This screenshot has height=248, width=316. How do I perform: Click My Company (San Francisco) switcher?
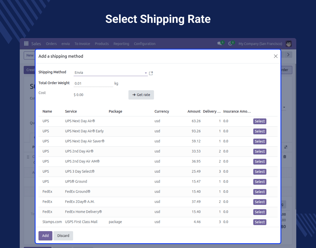(x=260, y=44)
